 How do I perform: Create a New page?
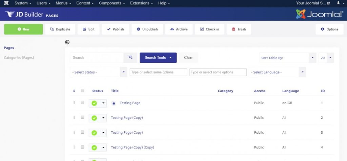coord(23,29)
